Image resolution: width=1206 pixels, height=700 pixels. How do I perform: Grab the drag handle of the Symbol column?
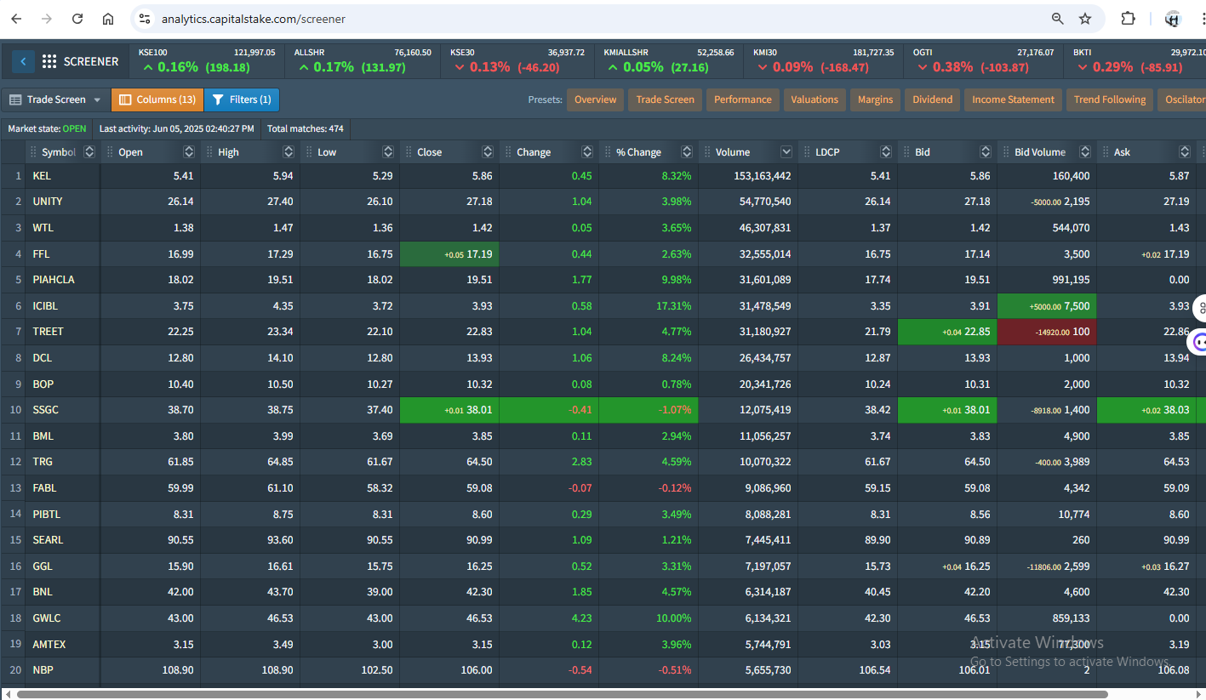34,152
